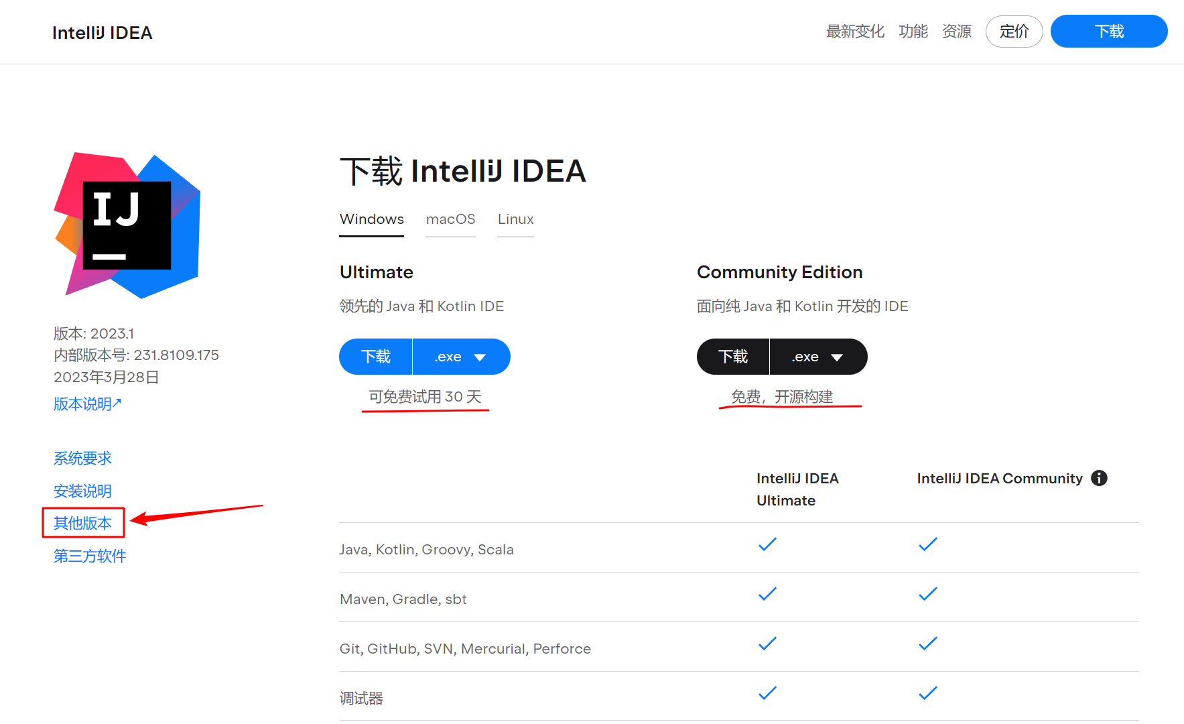Click the 面向纯 Java 和 Kotlin description
This screenshot has width=1184, height=724.
pos(802,306)
